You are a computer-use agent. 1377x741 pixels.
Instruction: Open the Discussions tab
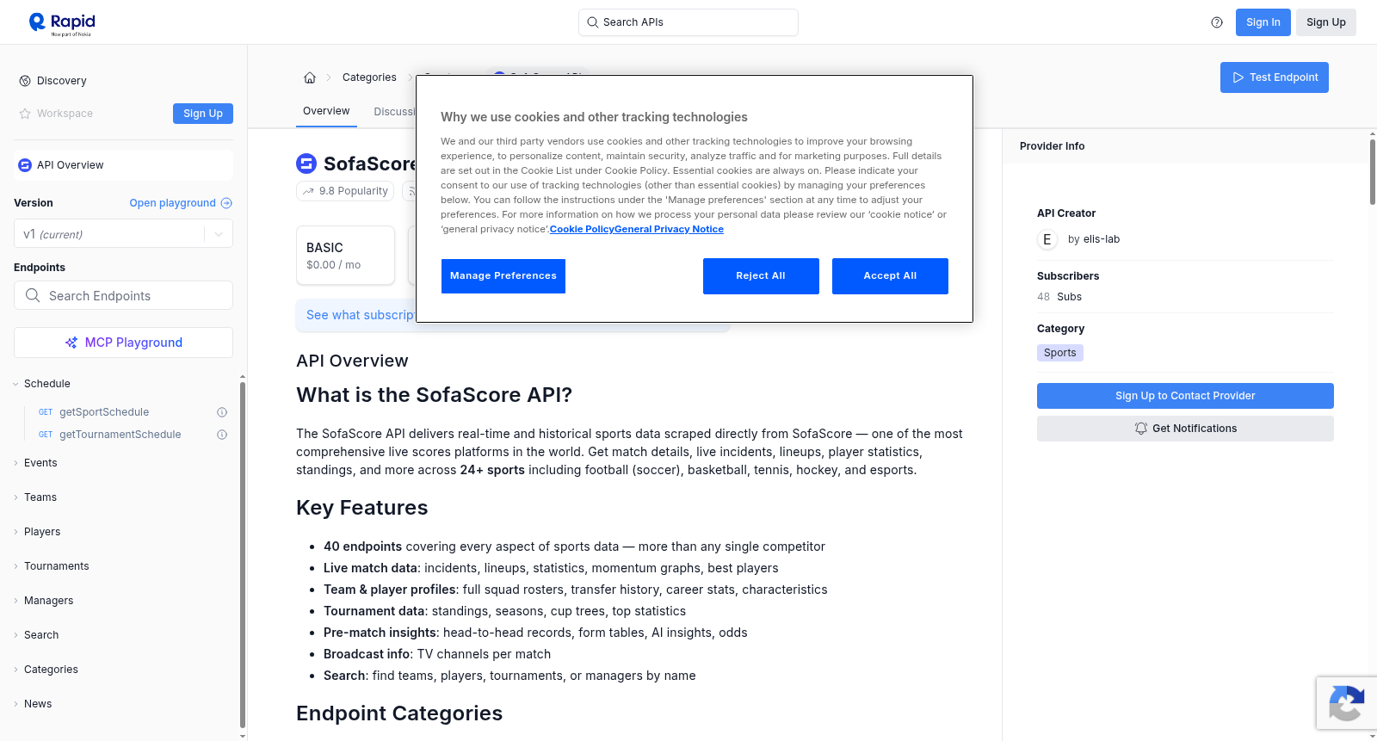[395, 112]
